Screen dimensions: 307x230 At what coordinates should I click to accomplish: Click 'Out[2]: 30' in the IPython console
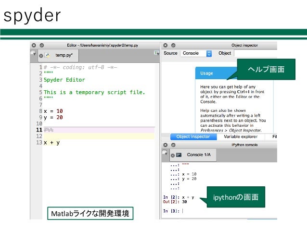[x=175, y=202]
